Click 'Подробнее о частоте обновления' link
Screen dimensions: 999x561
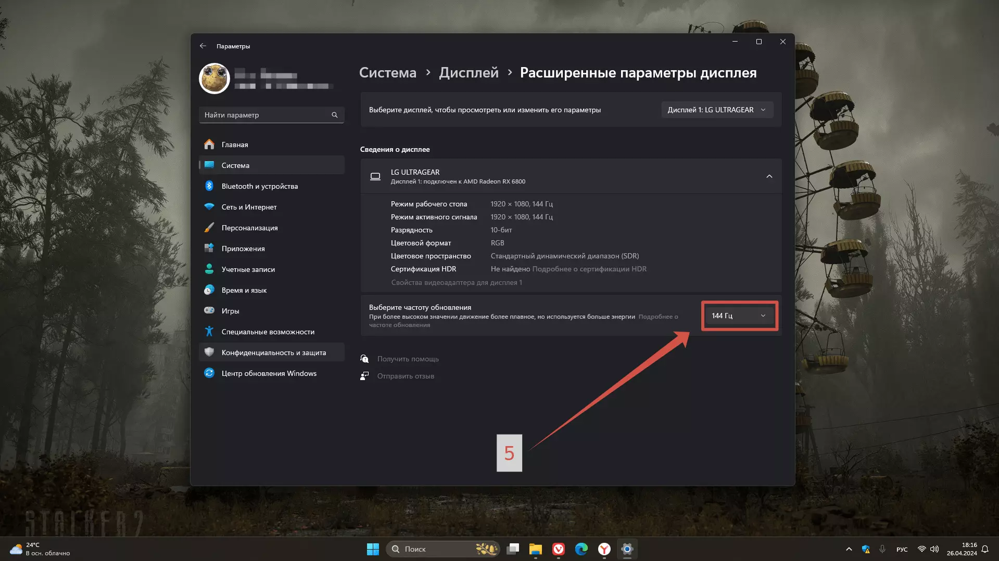click(658, 317)
